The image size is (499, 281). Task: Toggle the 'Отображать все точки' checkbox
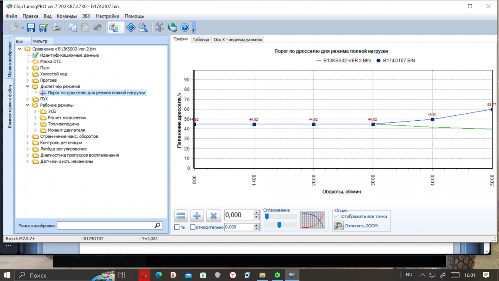337,216
